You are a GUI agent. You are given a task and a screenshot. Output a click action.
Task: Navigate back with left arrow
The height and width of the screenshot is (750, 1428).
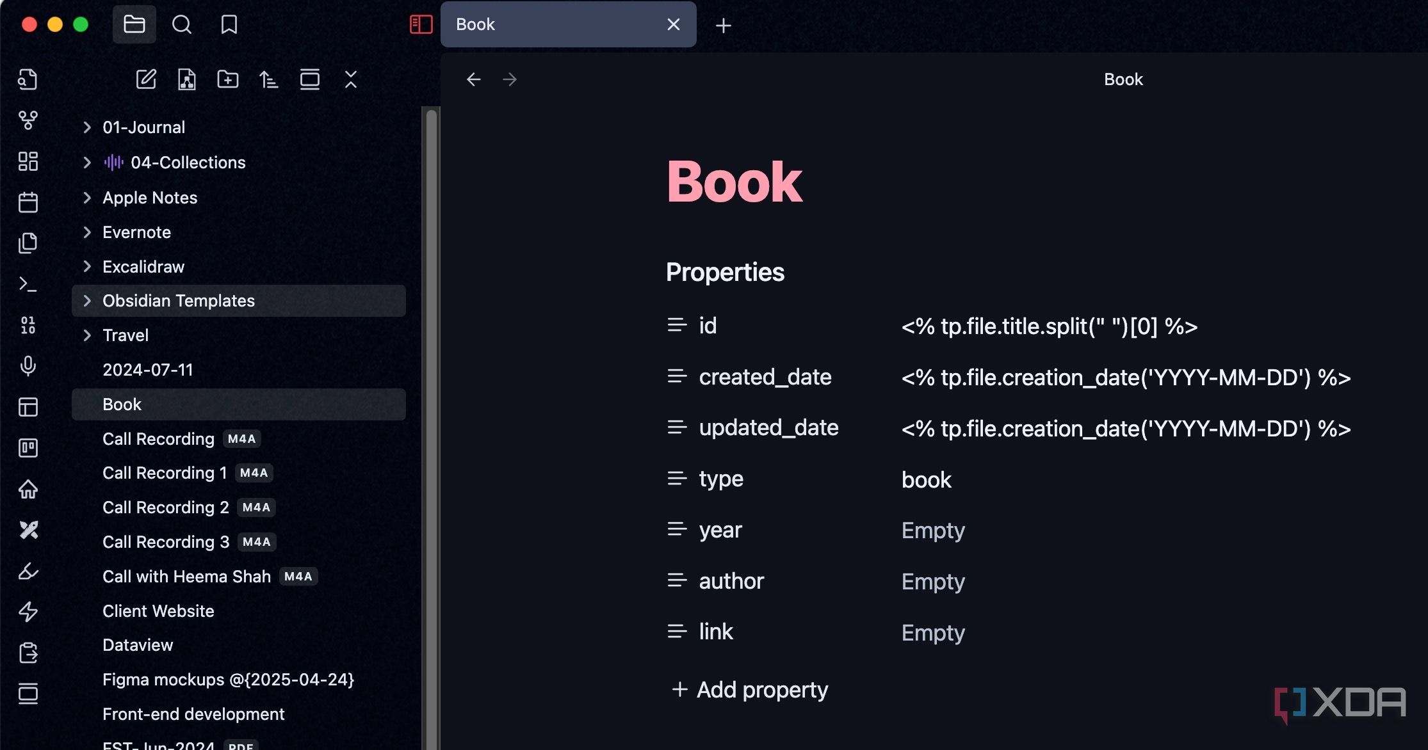point(473,79)
